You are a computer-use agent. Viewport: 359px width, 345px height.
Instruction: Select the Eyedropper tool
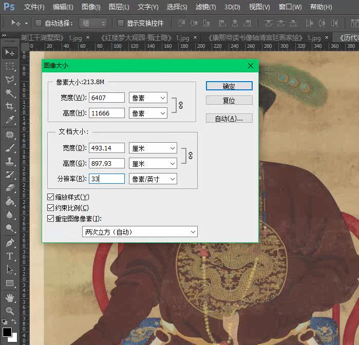(x=10, y=120)
